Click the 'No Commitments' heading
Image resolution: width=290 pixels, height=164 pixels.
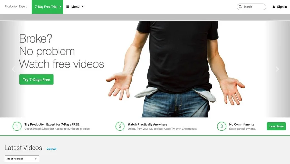point(242,124)
